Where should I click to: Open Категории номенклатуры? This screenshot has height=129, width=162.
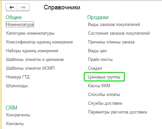point(30,33)
